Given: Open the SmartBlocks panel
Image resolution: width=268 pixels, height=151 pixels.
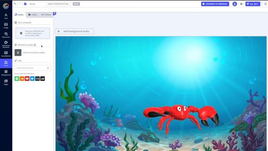Looking at the screenshot, I should click(6, 54).
